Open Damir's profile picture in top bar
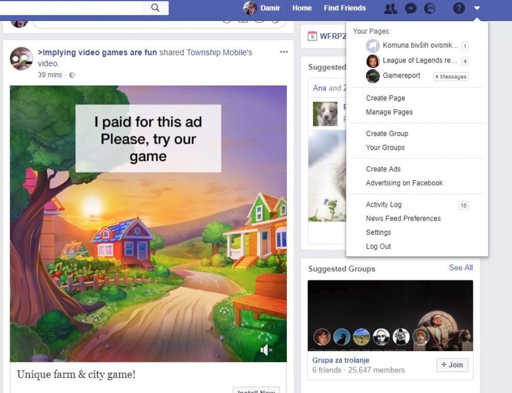 250,8
